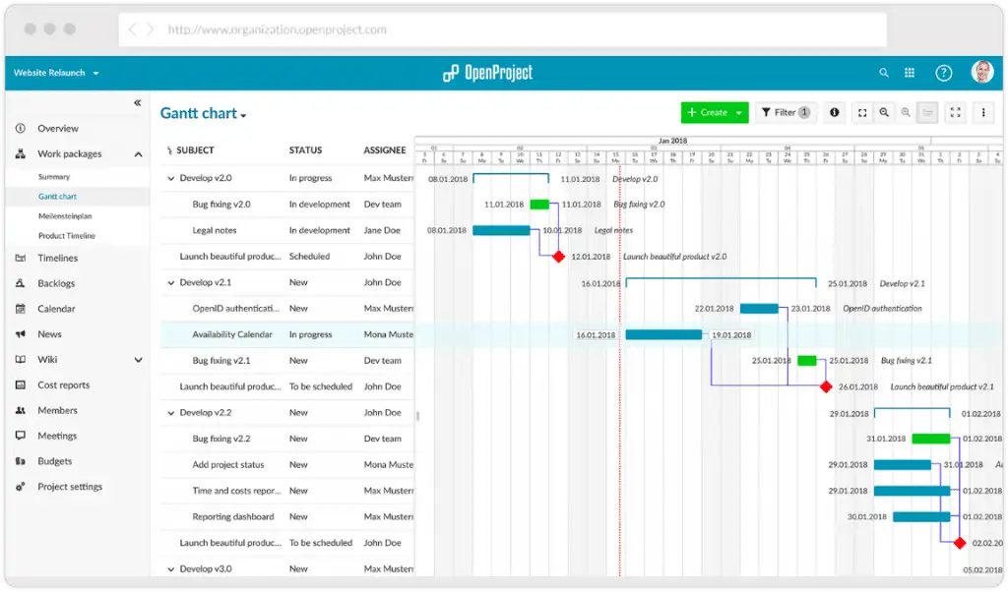Click 'Reporting dashboard' subject cell
Image resolution: width=1008 pixels, height=592 pixels.
point(232,517)
